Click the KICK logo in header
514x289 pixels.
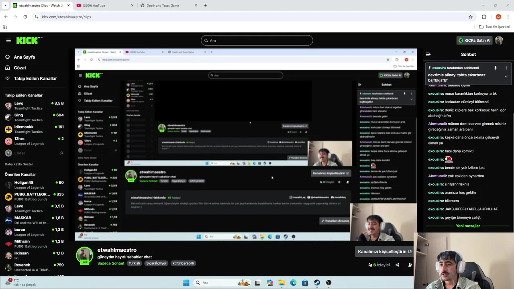coord(29,41)
